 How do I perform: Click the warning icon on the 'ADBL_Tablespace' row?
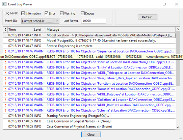point(5,73)
